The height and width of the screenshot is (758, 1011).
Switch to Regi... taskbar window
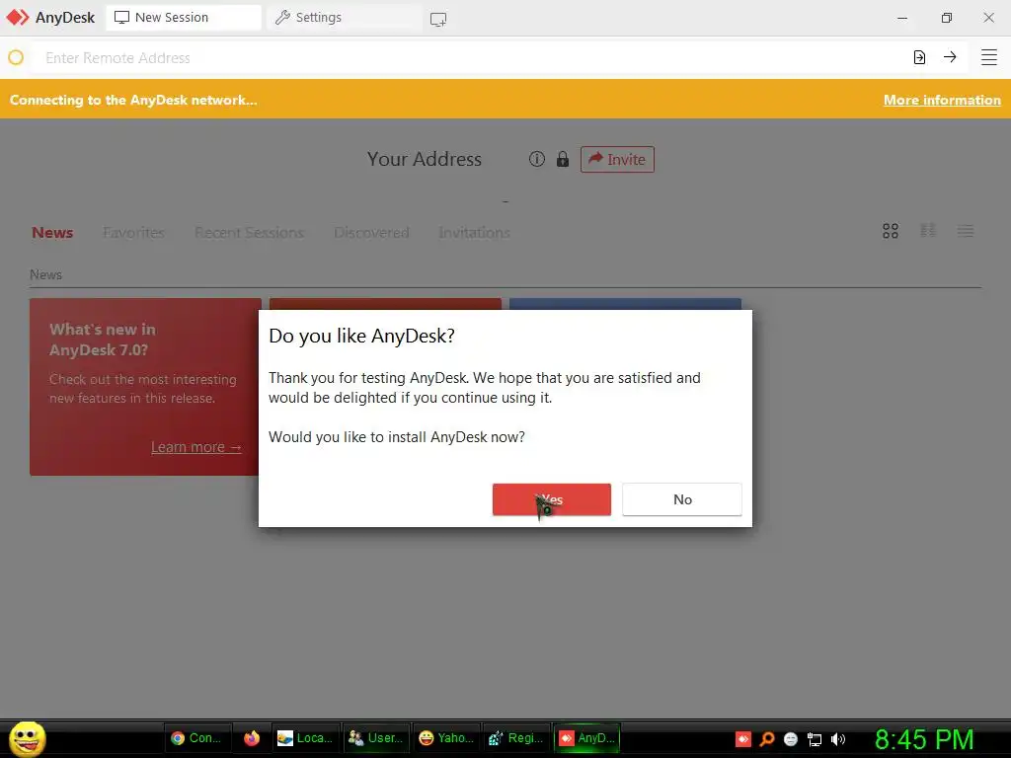click(516, 738)
